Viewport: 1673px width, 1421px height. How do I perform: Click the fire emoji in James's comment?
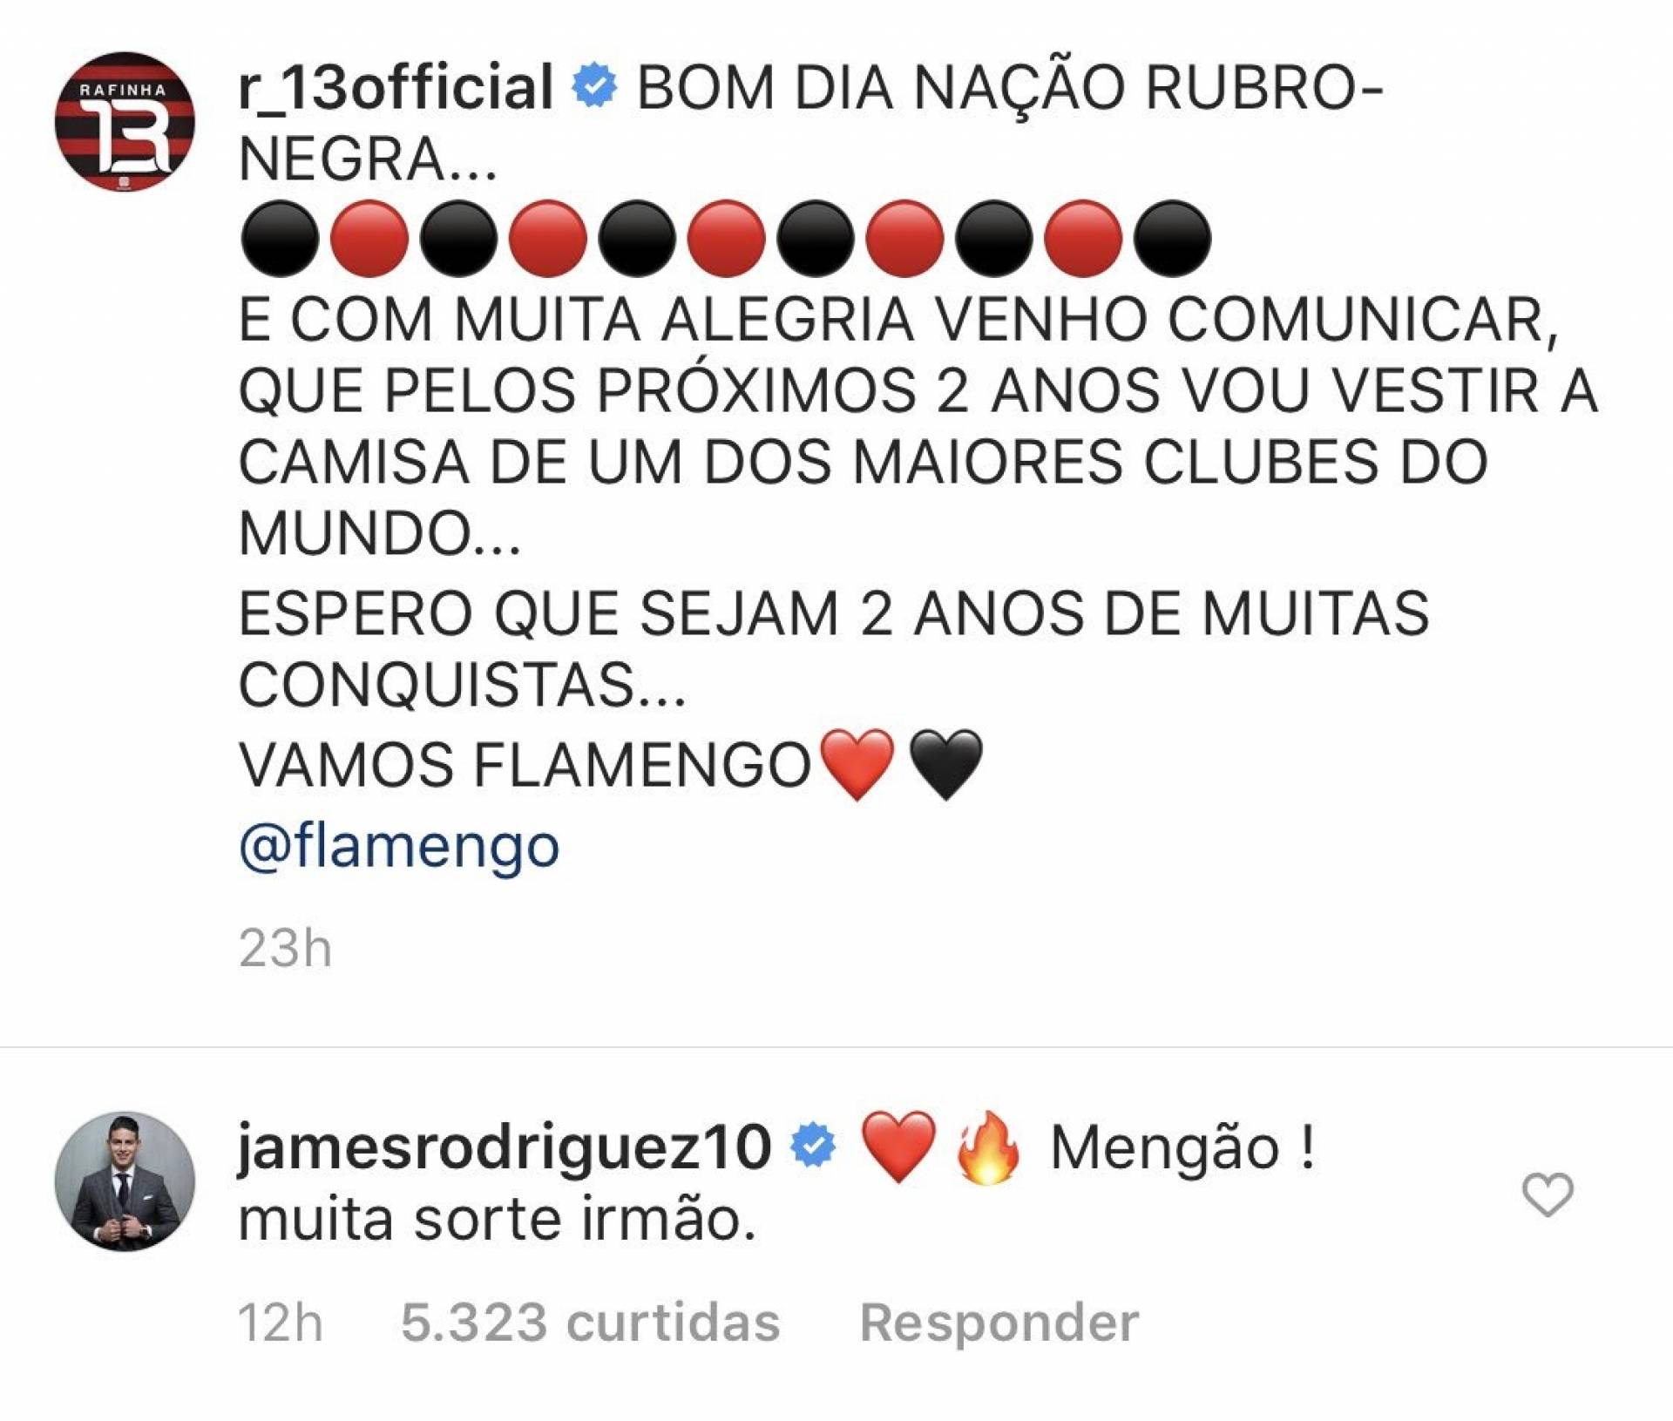click(987, 1147)
